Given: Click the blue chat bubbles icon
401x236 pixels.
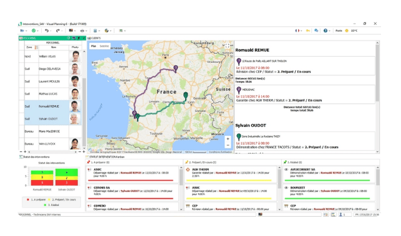Looking at the screenshot, I should coord(316,31).
